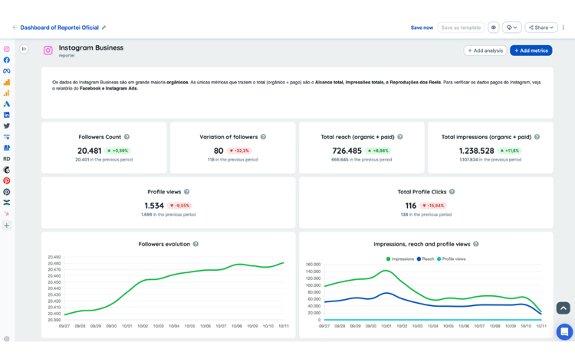575x358 pixels.
Task: Open the RD Station sidebar icon
Action: click(7, 159)
